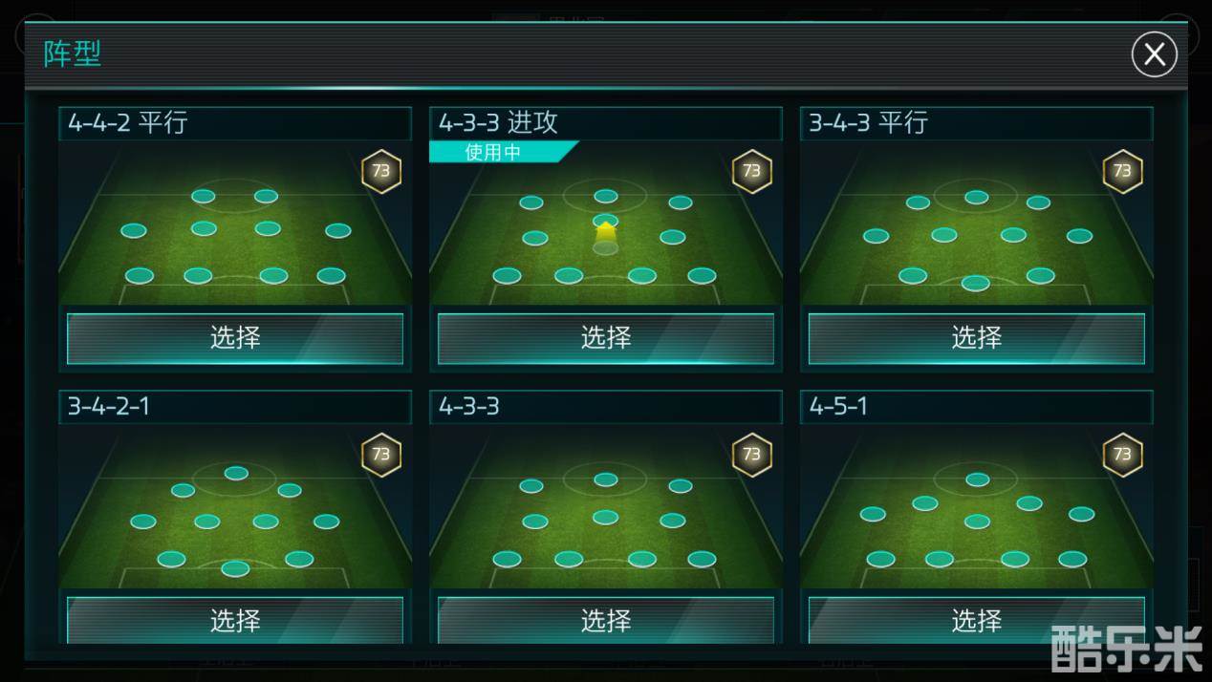Screen dimensions: 1212x682
Task: Tap the 73 rating badge on 4-3-3 进攻
Action: click(x=752, y=172)
